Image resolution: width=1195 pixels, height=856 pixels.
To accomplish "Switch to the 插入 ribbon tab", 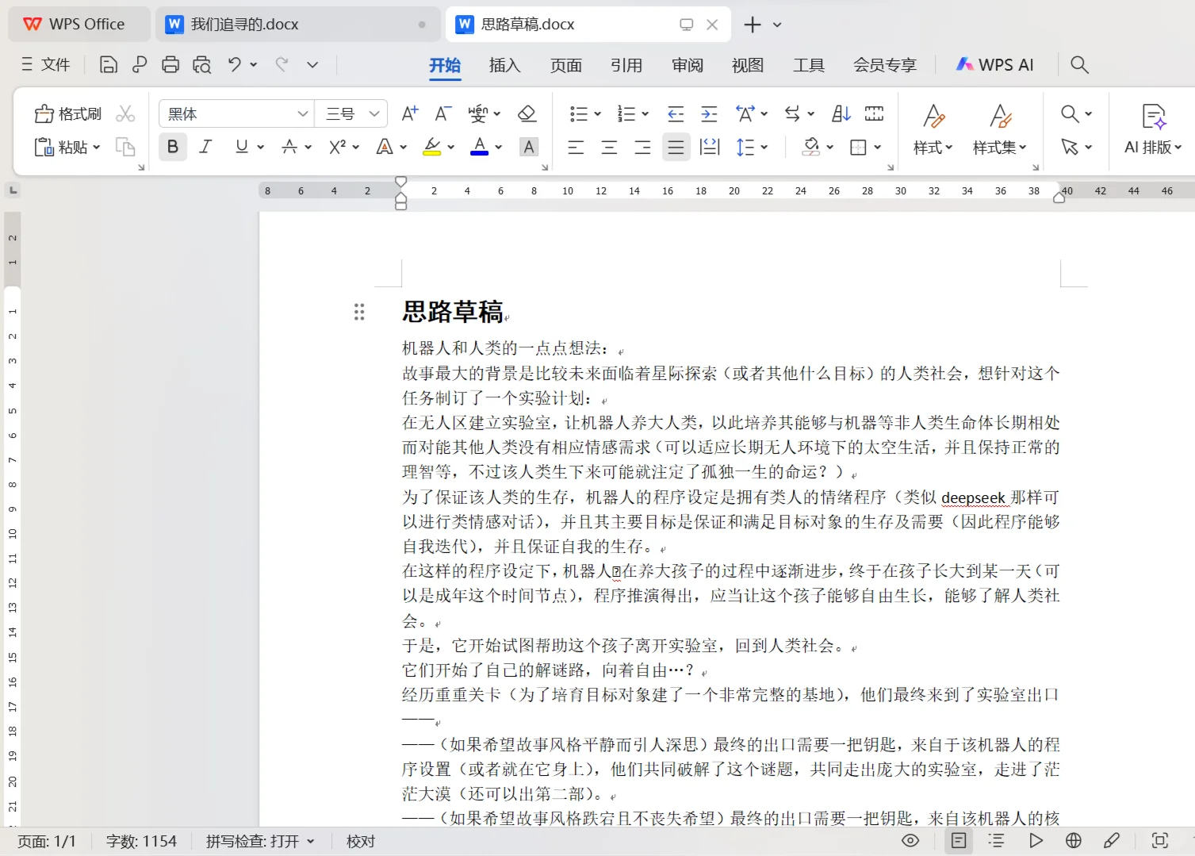I will (x=504, y=65).
